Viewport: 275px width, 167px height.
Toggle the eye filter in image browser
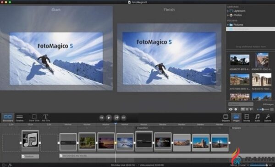tap(231, 109)
